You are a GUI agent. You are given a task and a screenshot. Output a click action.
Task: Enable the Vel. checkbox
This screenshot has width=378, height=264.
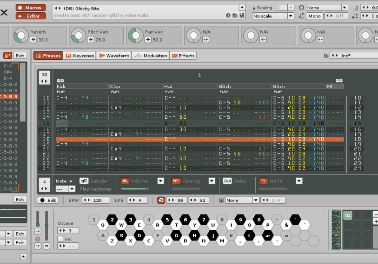[x=60, y=239]
